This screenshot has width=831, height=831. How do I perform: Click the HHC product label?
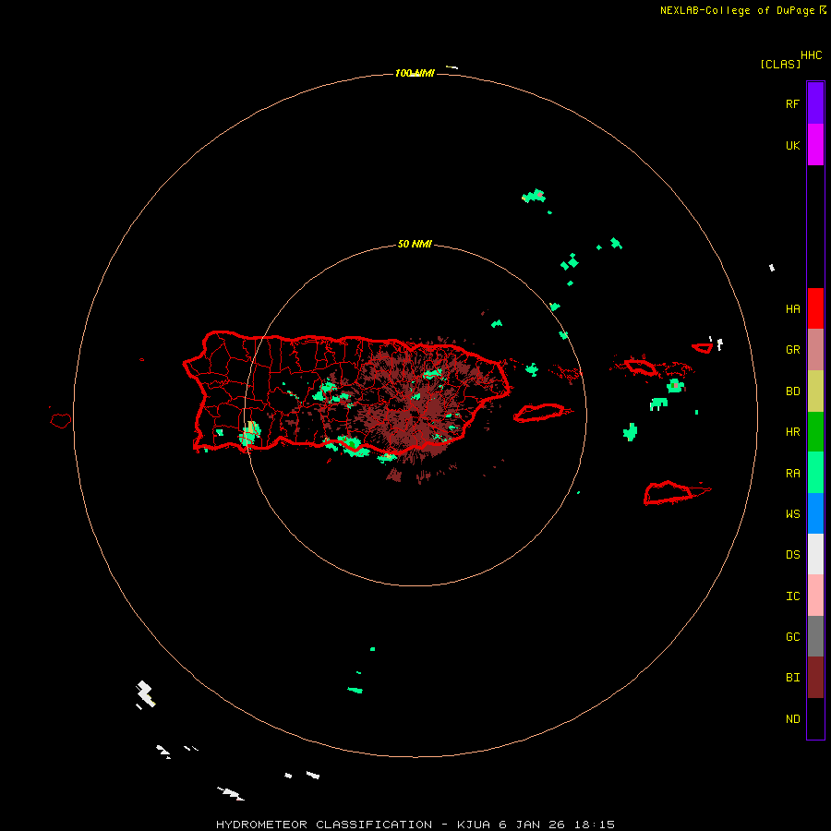[812, 55]
